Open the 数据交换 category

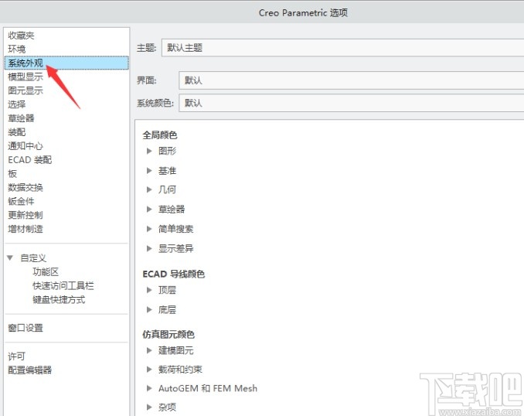pos(26,187)
